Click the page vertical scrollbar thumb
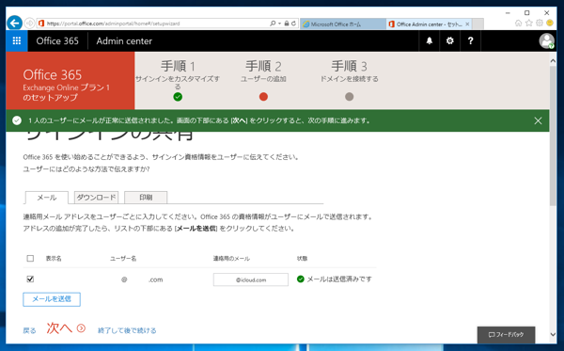Viewport: 564px width, 351px height. (x=553, y=136)
